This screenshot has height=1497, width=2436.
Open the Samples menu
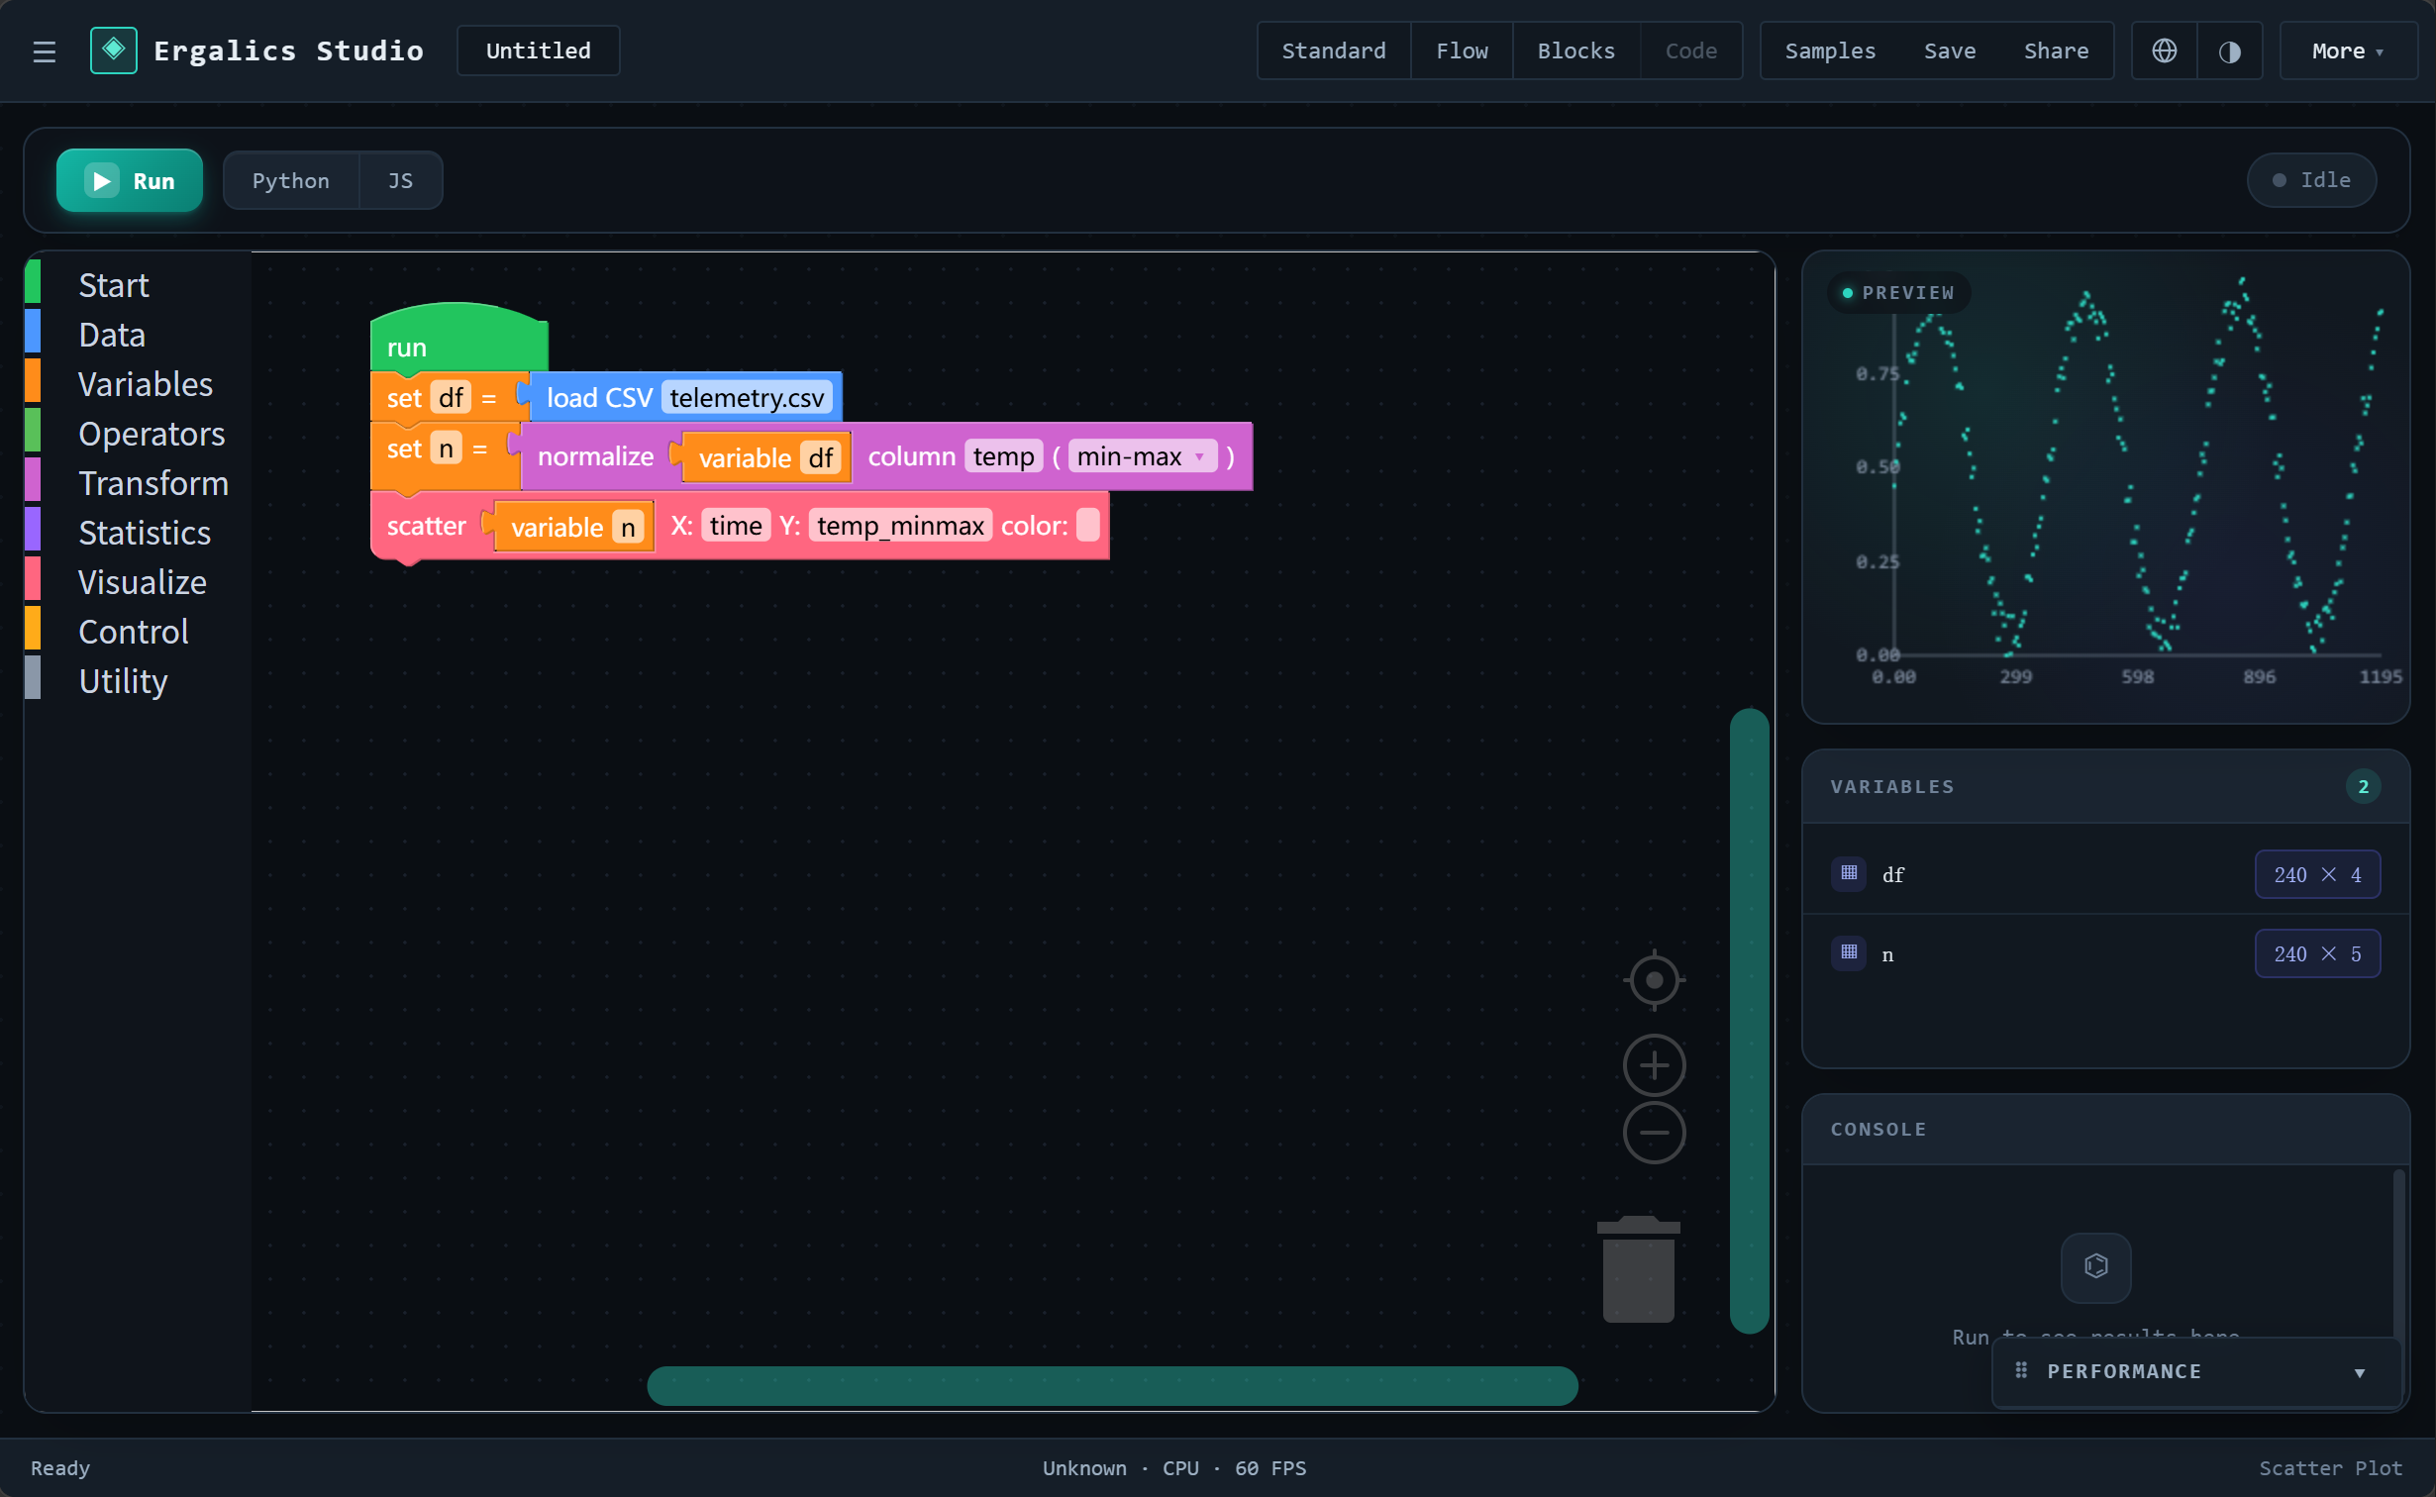pyautogui.click(x=1830, y=50)
